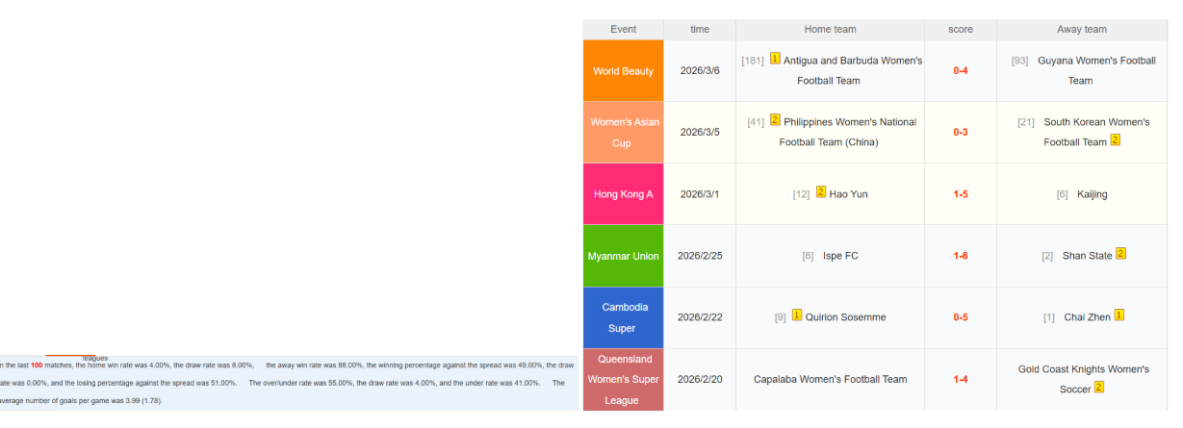Open the 0-4 score for Antigua match
This screenshot has height=428, width=1183.
960,70
